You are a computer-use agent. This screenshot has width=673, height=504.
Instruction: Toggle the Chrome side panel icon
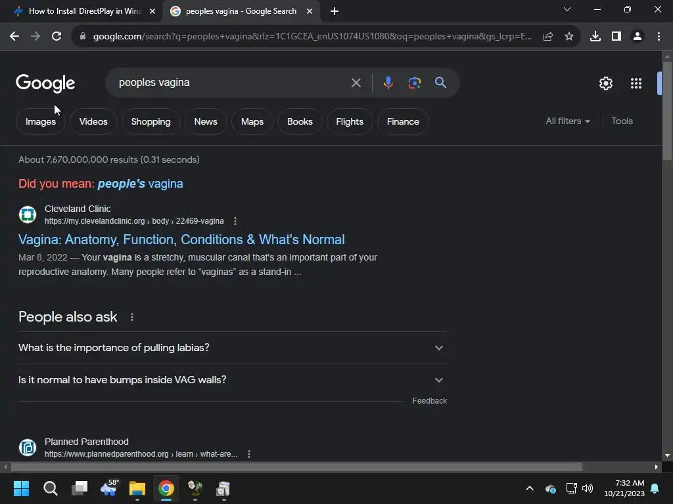point(616,37)
